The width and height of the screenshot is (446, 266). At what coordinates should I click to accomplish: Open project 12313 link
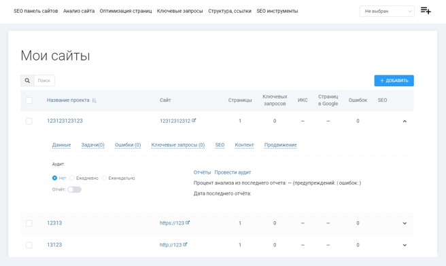coord(54,223)
